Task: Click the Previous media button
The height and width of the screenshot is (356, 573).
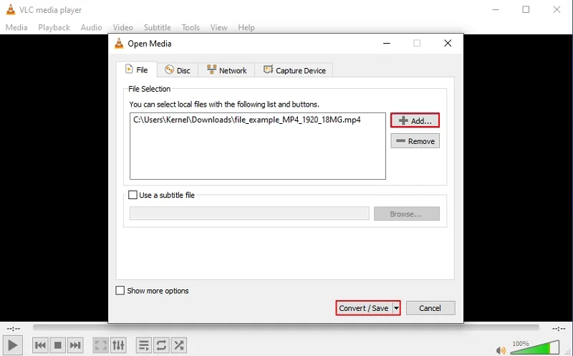Action: [40, 345]
